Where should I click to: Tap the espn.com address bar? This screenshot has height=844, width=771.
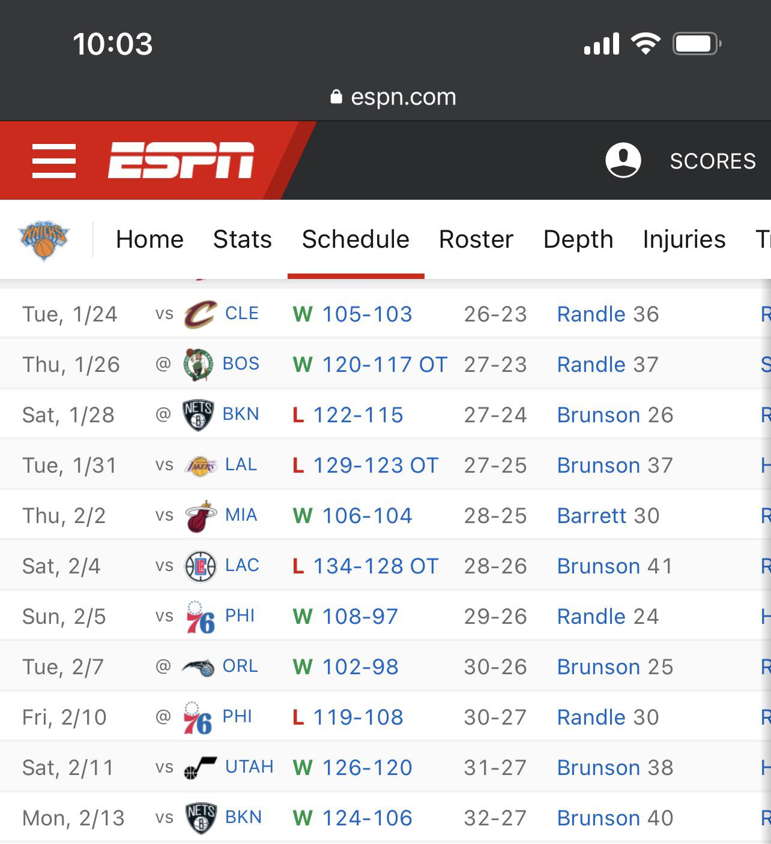(x=394, y=97)
